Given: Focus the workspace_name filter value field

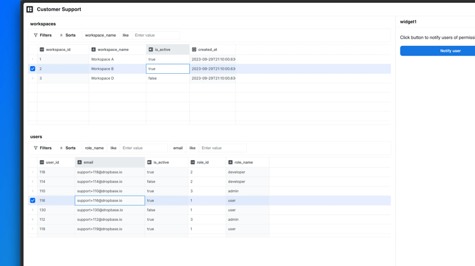Looking at the screenshot, I should click(x=155, y=35).
